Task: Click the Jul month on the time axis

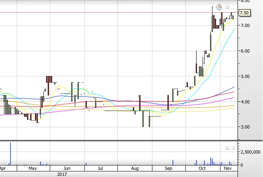Action: pyautogui.click(x=100, y=168)
